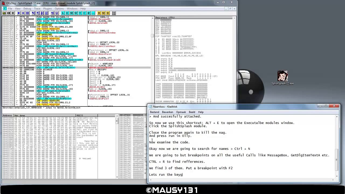
Task: Open the Log window with the L icon
Action: (x=63, y=13)
